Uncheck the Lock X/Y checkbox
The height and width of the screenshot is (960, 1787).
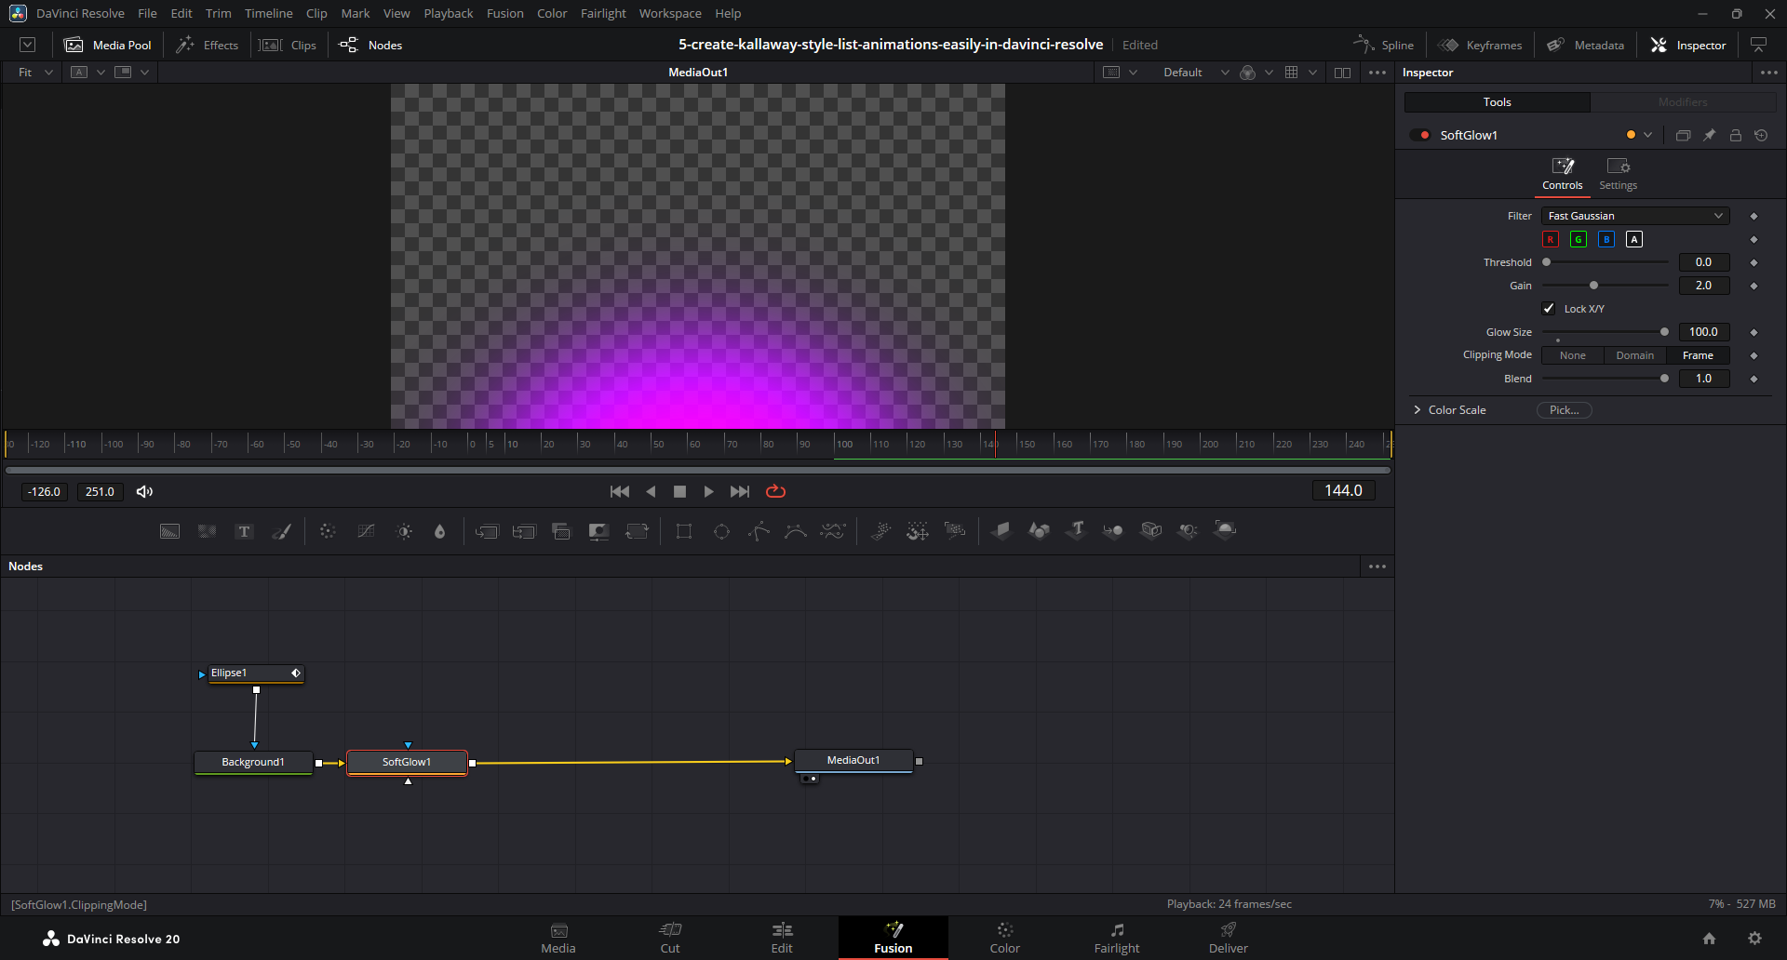1549,309
